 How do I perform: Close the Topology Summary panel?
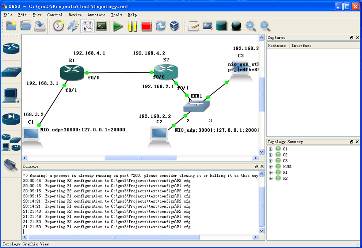(x=357, y=142)
